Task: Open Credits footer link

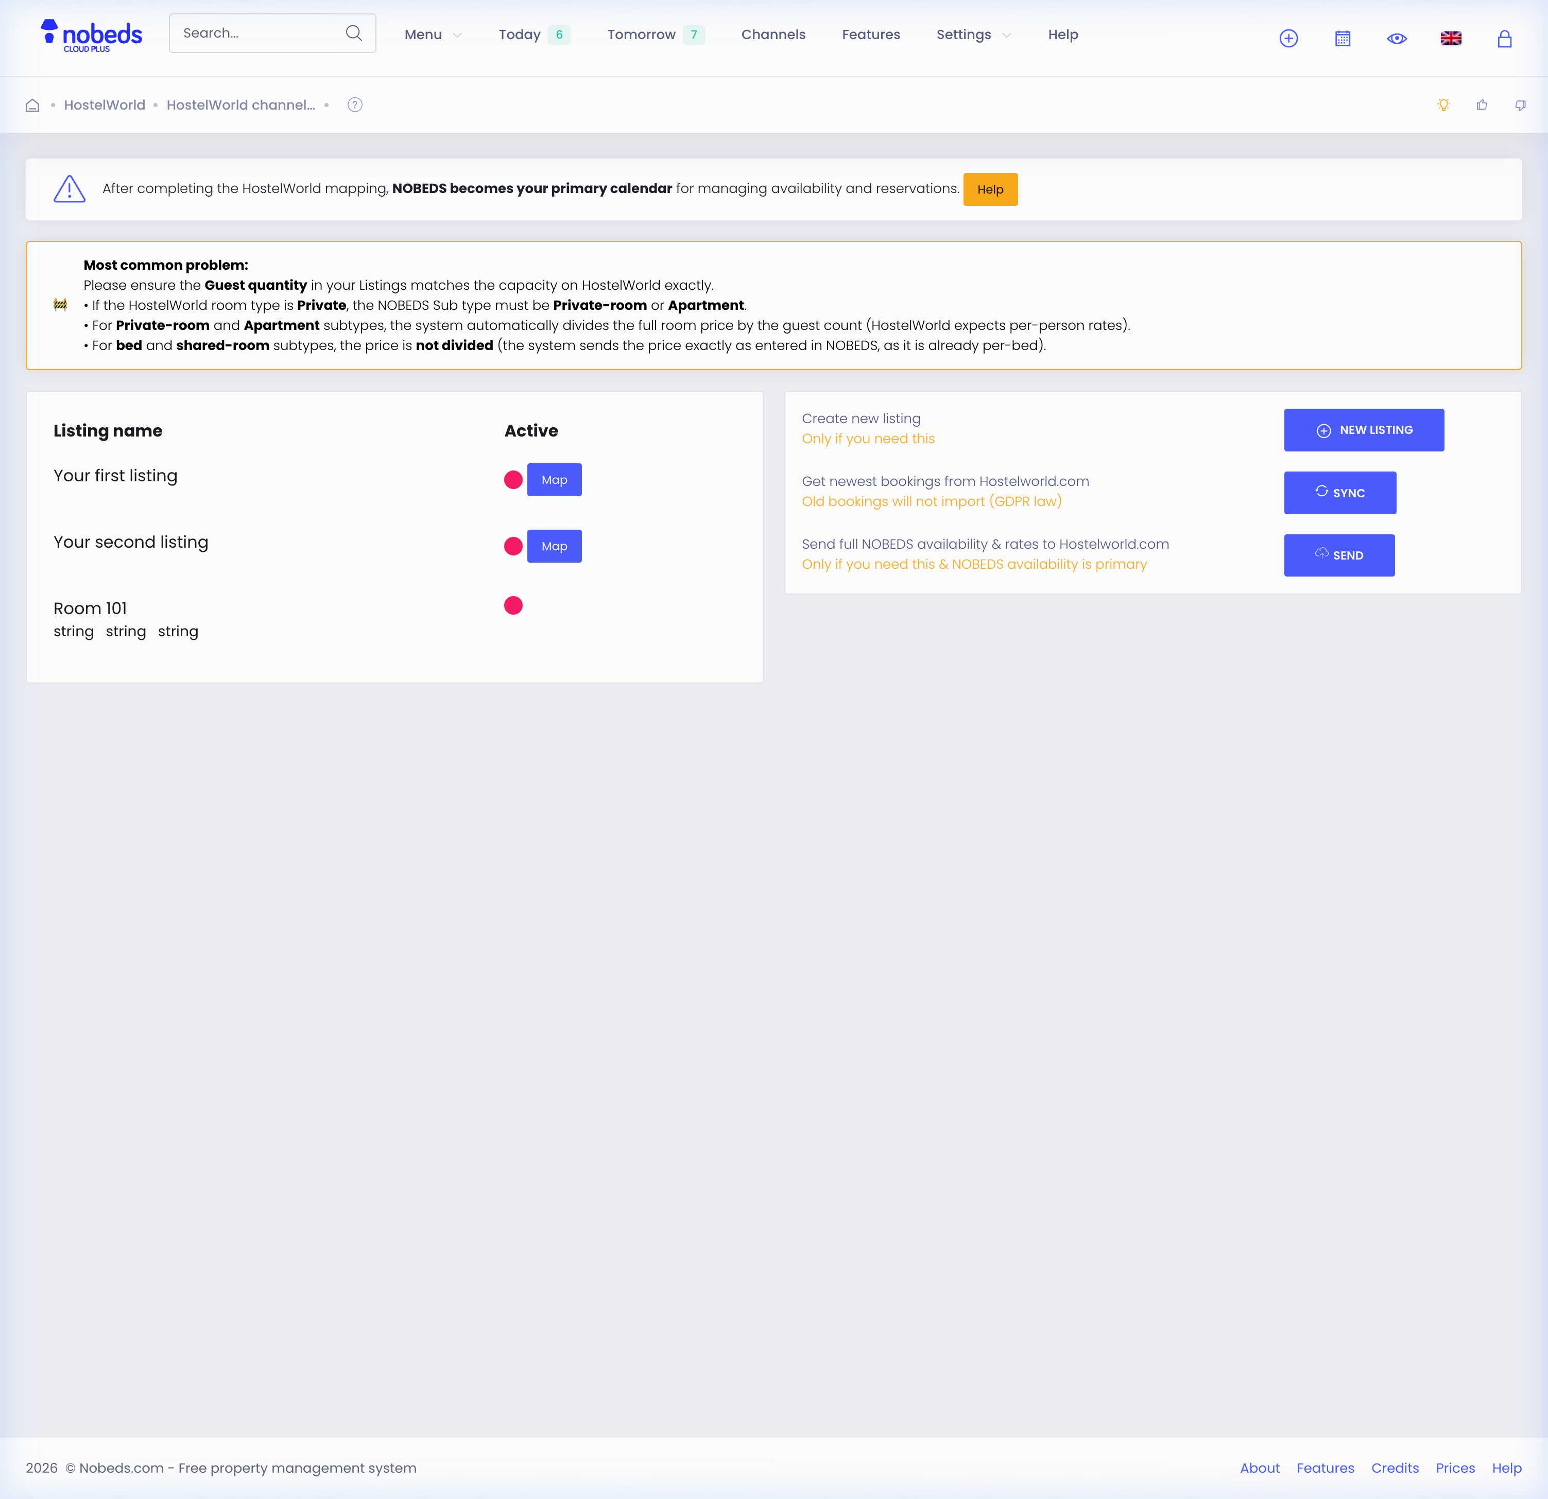Action: coord(1395,1468)
